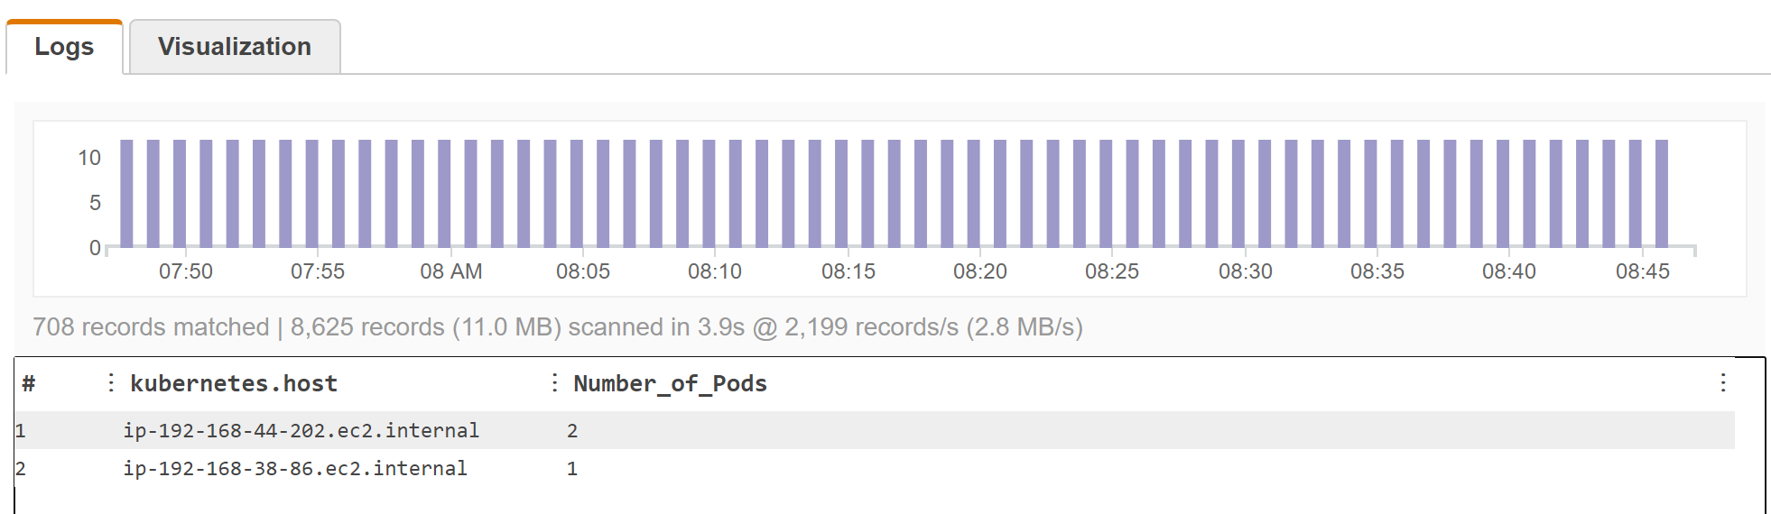Sort by Number_of_Pods column header

[x=670, y=383]
